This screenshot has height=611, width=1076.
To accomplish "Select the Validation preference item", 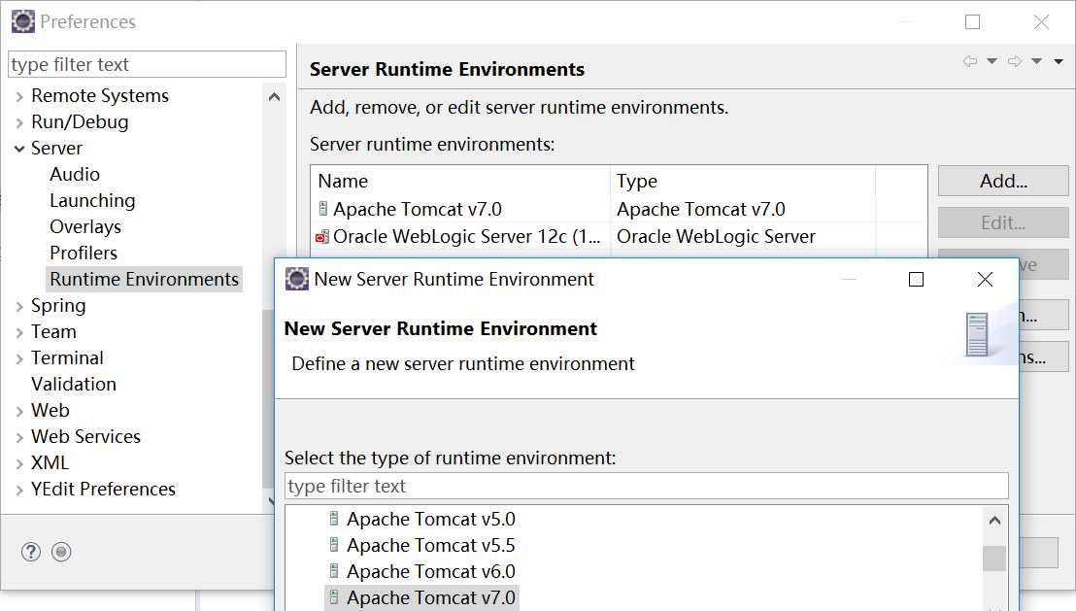I will coord(74,384).
